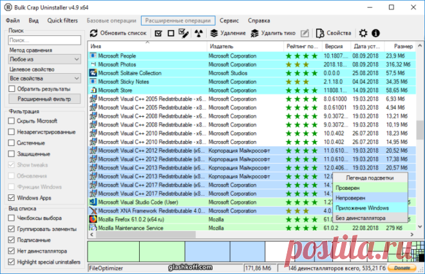The image size is (425, 274).
Task: Sort by Рейтинг по... column header
Action: [x=303, y=46]
